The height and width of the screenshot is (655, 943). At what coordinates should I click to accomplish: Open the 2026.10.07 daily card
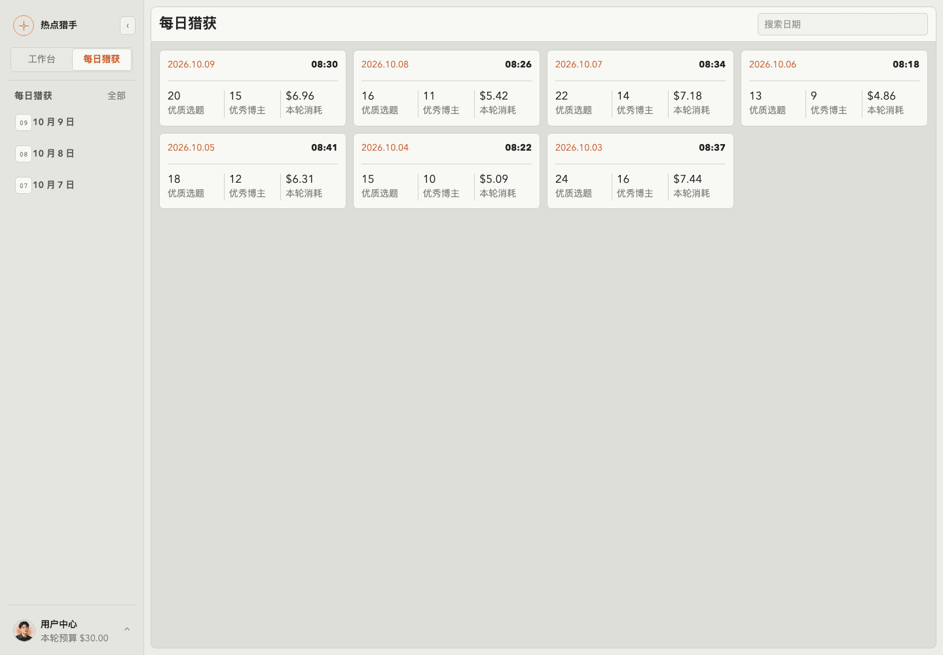pos(640,88)
